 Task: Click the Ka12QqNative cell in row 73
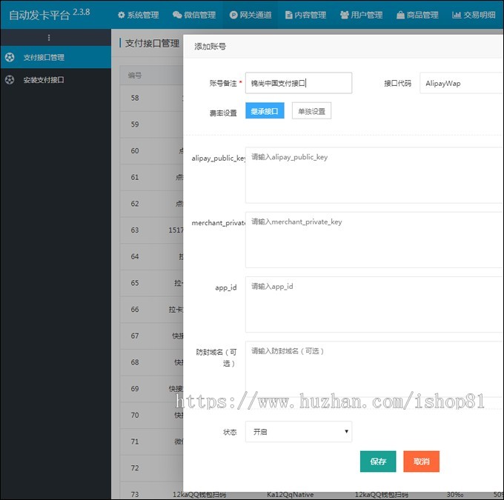pos(290,495)
